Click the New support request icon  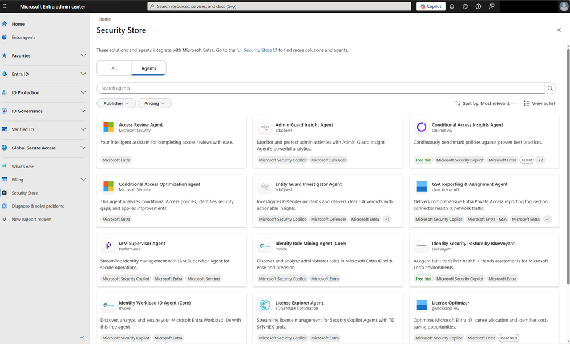click(x=5, y=219)
